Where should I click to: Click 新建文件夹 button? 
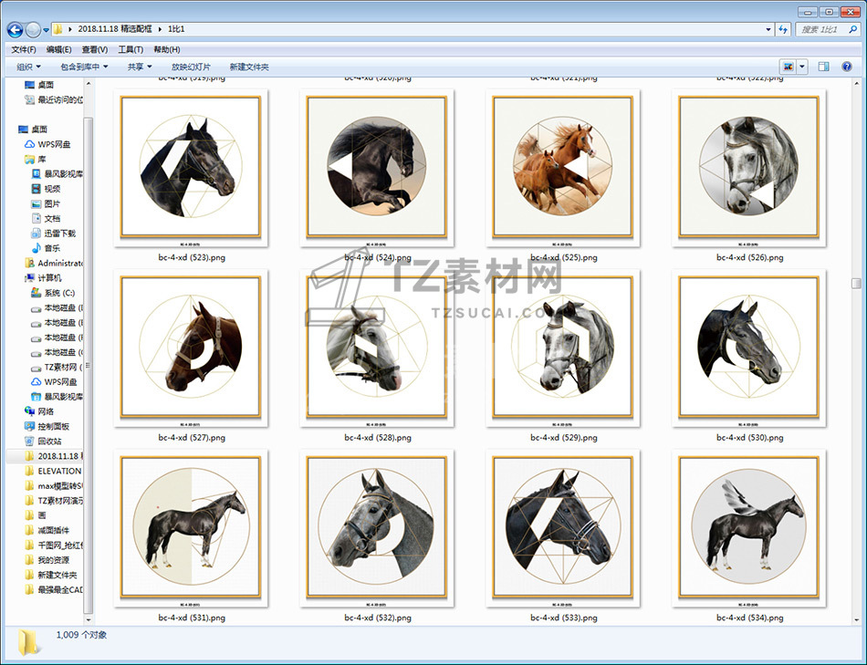pos(249,67)
